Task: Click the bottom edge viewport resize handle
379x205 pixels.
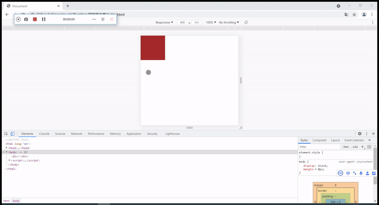Action: pos(189,127)
